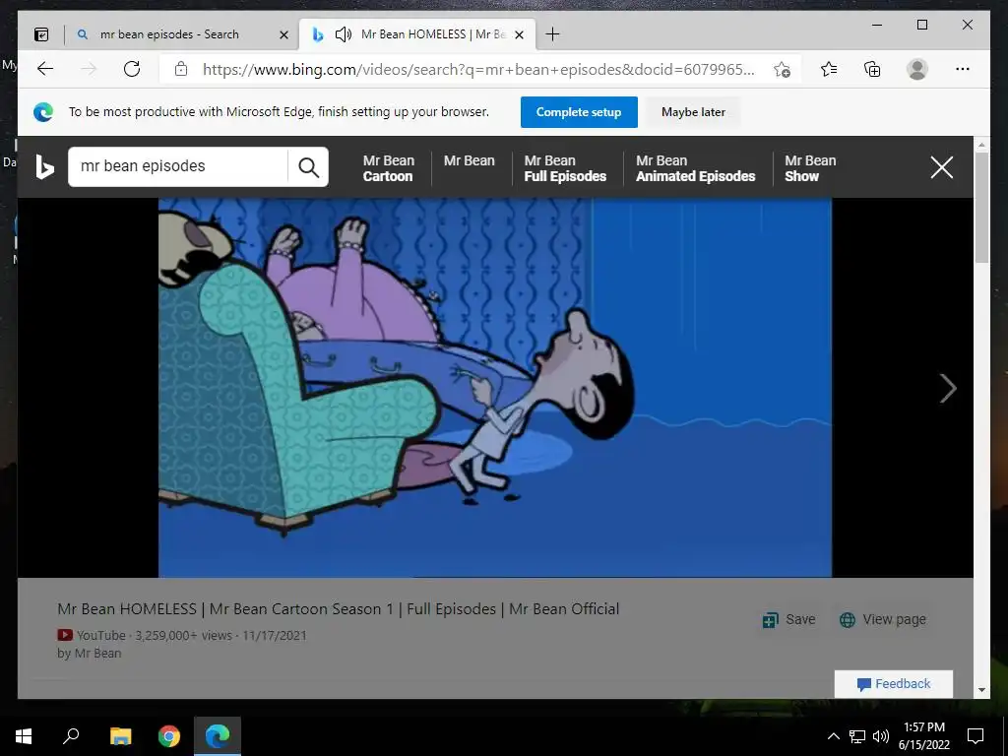Save the video with Save button
1008x756 pixels.
tap(788, 619)
